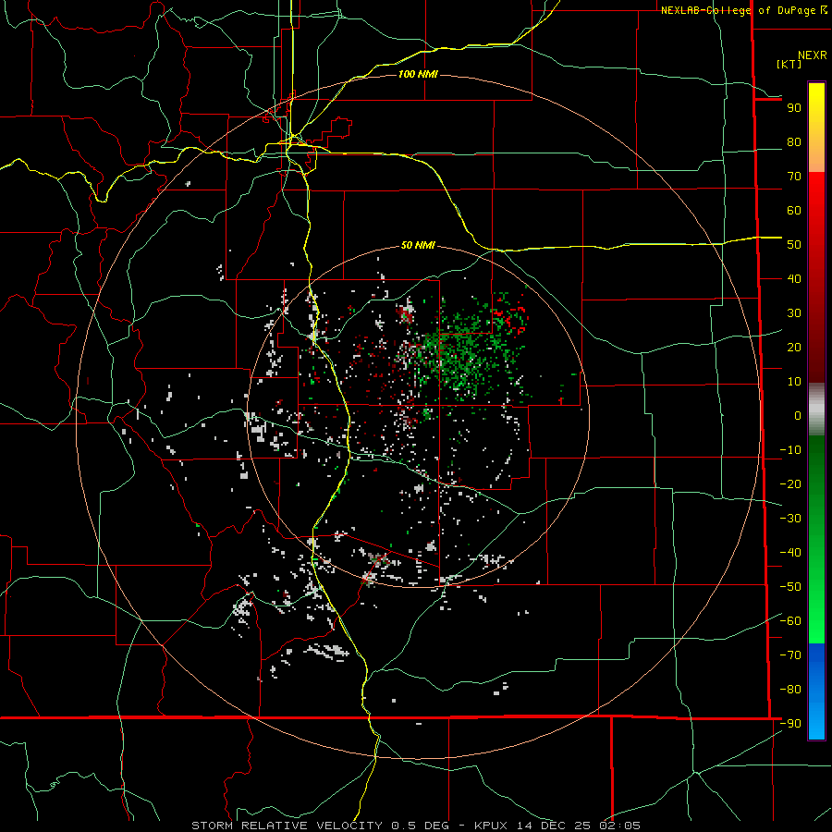Select the 40 value on velocity scale
The height and width of the screenshot is (832, 832).
(x=794, y=279)
